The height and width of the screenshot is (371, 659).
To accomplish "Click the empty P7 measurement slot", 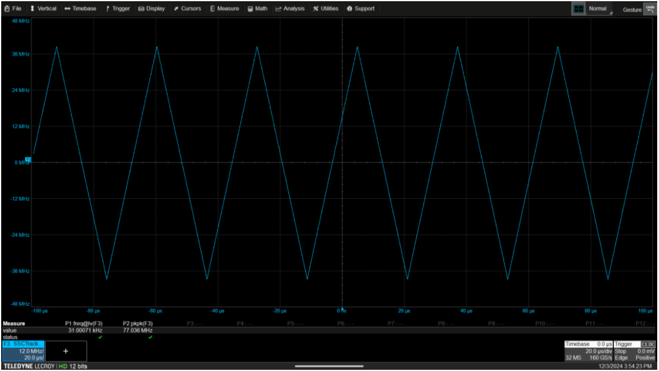I will point(396,323).
